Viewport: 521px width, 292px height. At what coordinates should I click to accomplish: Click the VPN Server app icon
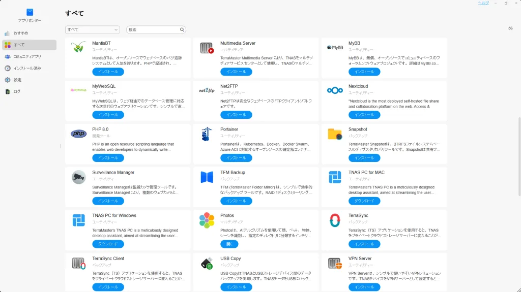335,264
